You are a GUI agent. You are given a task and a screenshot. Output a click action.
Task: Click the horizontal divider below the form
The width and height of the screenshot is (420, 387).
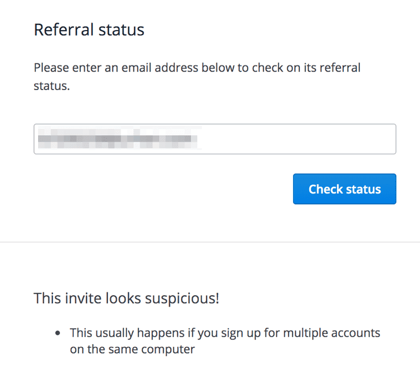point(210,242)
